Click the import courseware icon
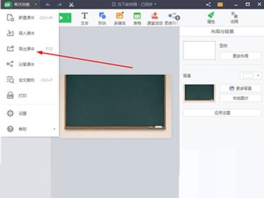This screenshot has width=264, height=198. (x=10, y=33)
